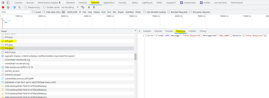Filter requests by WS
269x98 pixels.
click(x=114, y=12)
